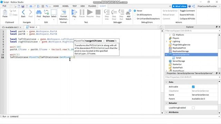Open the help question mark icon
The width and height of the screenshot is (221, 124).
190,6
